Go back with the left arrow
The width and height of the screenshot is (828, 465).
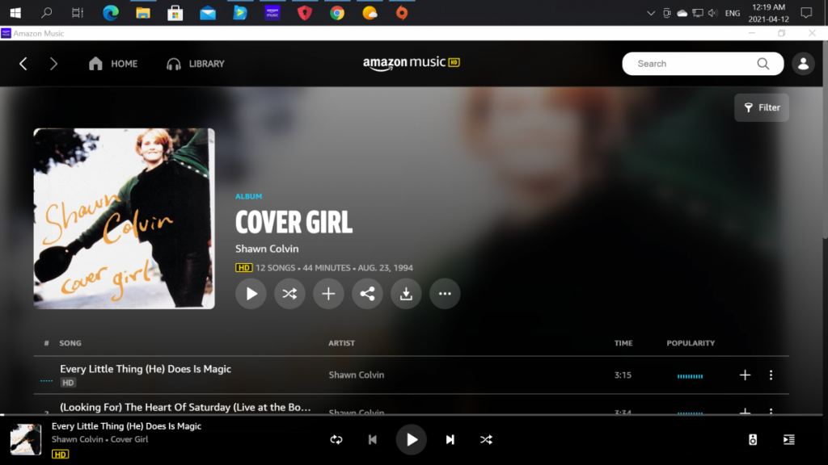tap(23, 64)
